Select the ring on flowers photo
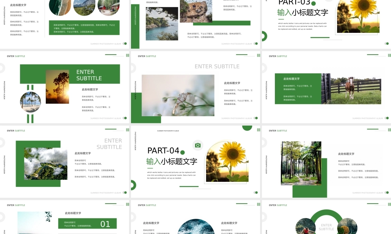Image resolution: width=391 pixels, height=234 pixels. (x=178, y=95)
